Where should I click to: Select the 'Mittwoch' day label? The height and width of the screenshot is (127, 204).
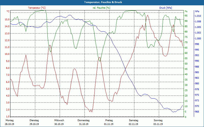click(x=59, y=120)
